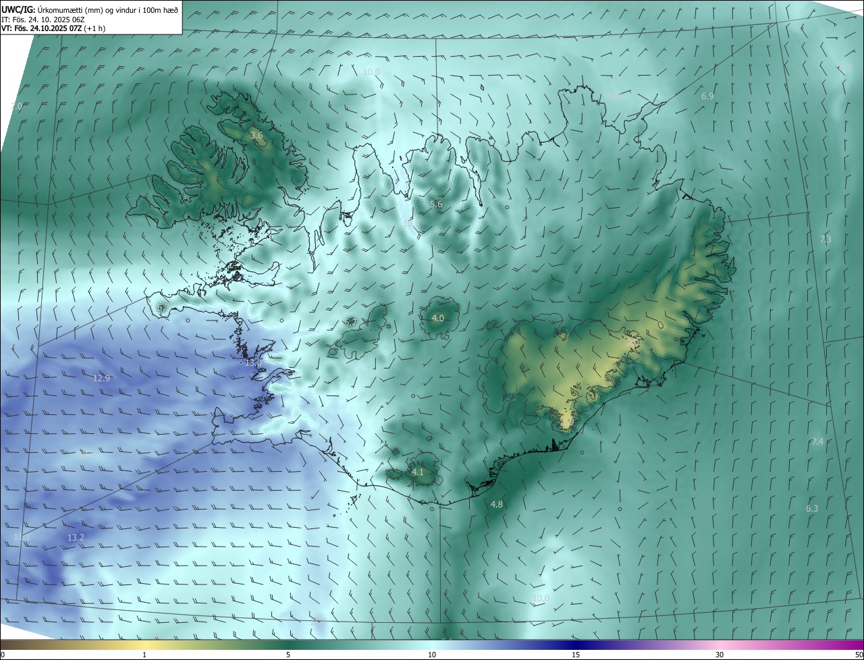864x660 pixels.
Task: Click the '0' tick on the color scale
Action: [3, 655]
